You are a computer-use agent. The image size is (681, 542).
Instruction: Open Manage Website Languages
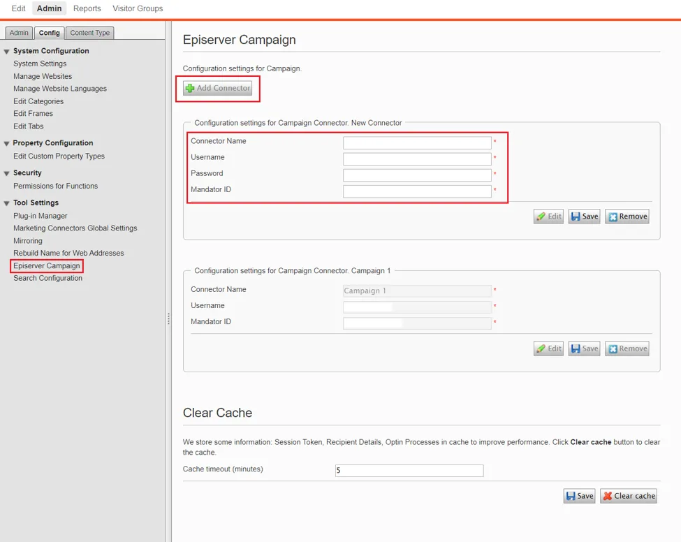click(60, 89)
